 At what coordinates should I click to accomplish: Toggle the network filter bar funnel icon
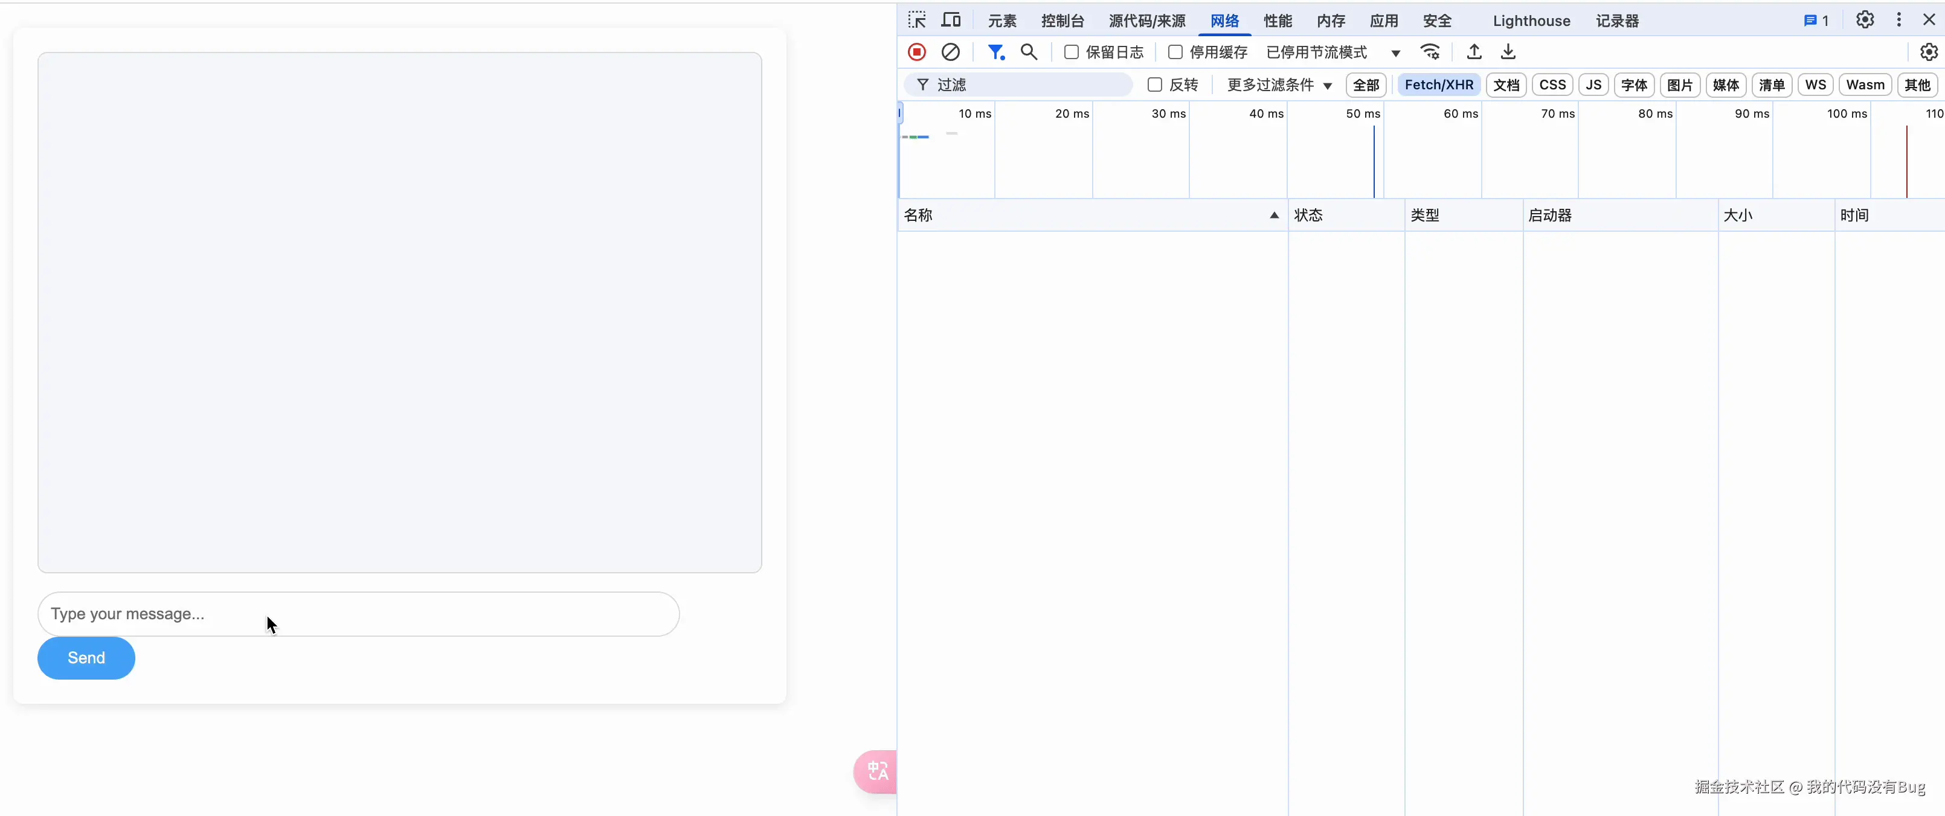point(996,51)
